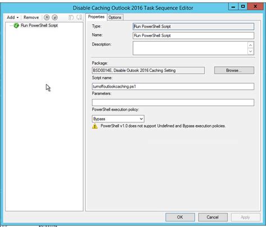Select the Run PowerShell Script step in the tree

pyautogui.click(x=39, y=25)
